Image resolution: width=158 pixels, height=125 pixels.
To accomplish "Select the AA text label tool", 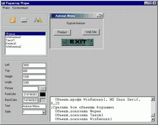I will 38,20.
